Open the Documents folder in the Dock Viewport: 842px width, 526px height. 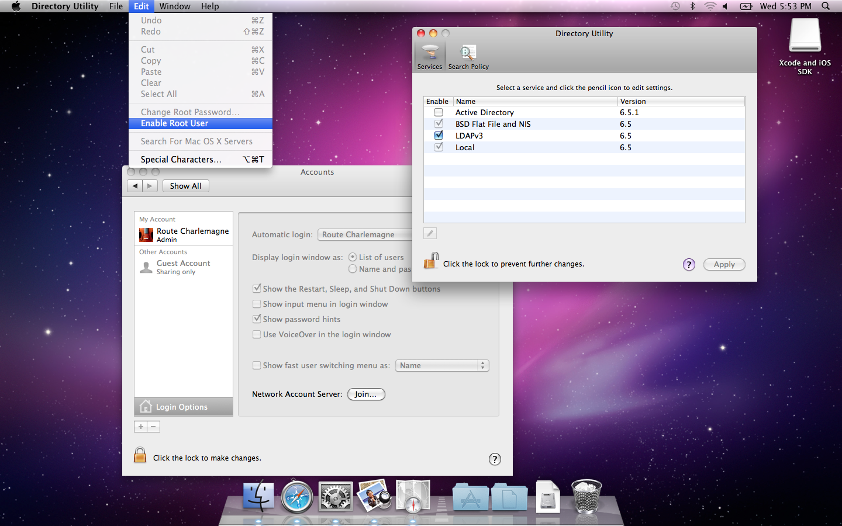(x=509, y=497)
